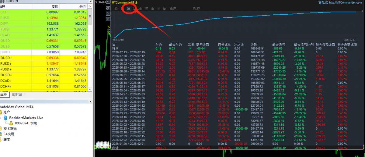Open the 账户 account statistics tab

point(173,9)
